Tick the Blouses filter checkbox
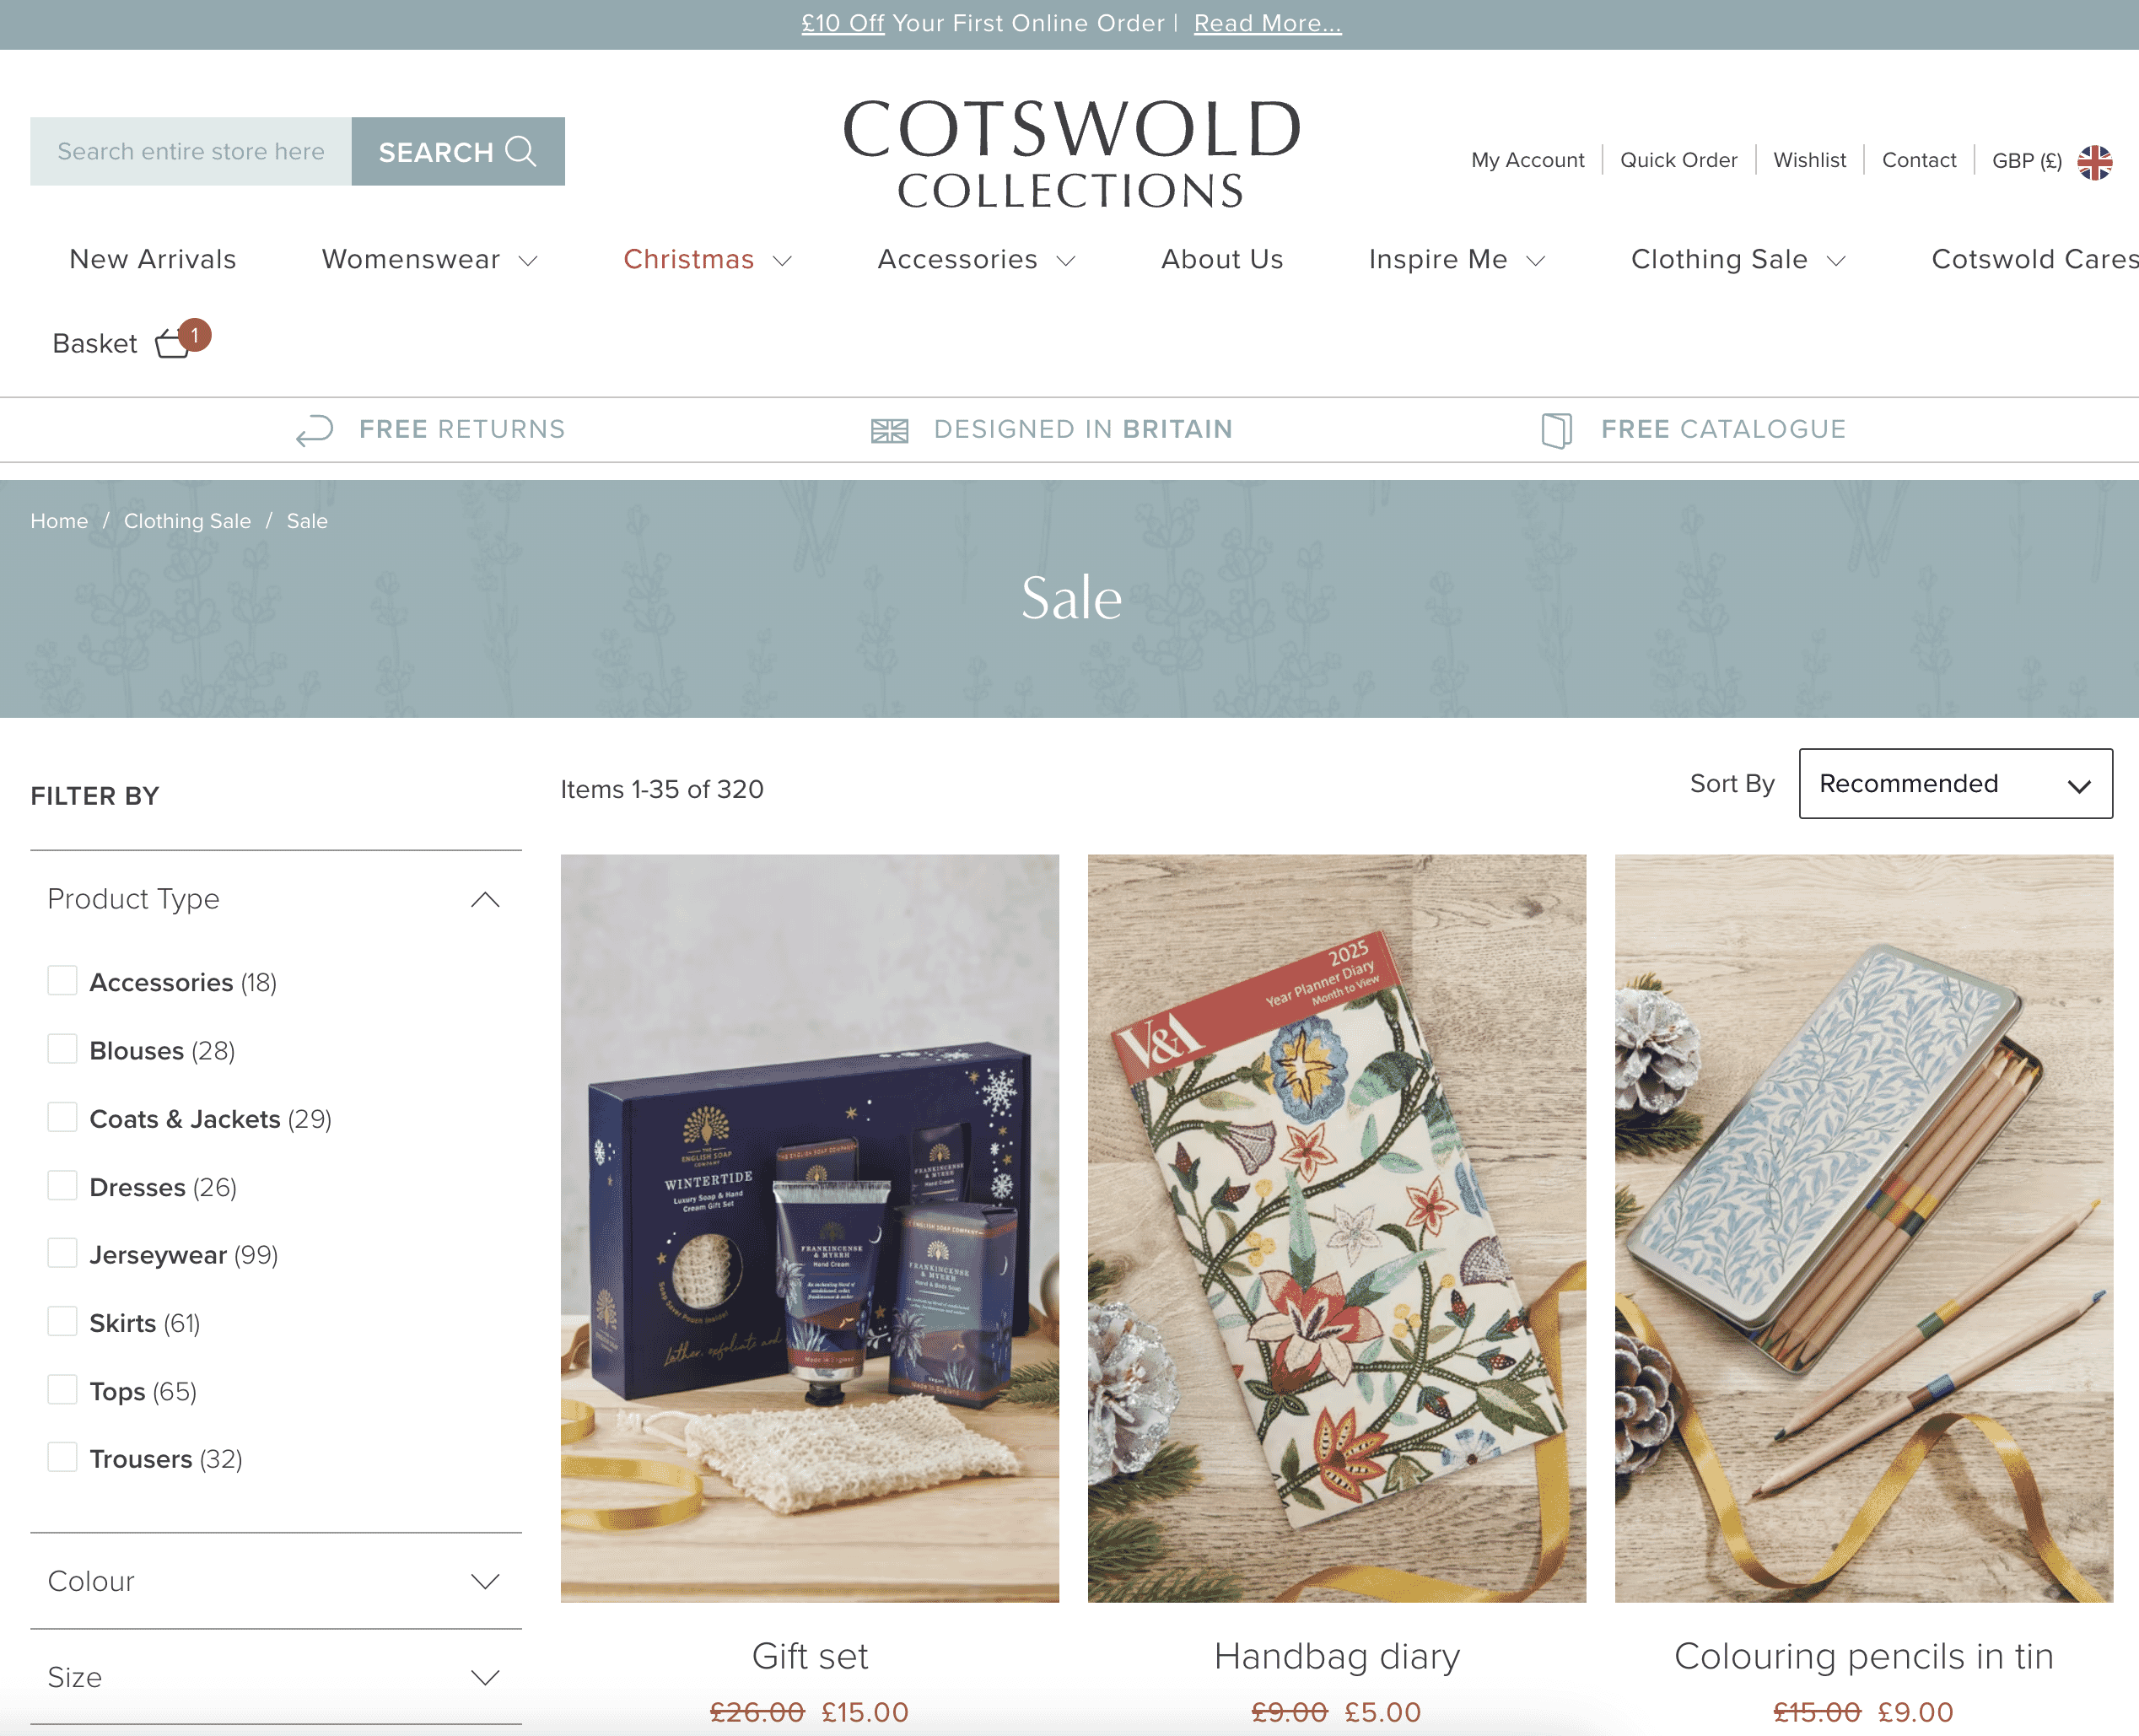2139x1736 pixels. click(x=62, y=1049)
